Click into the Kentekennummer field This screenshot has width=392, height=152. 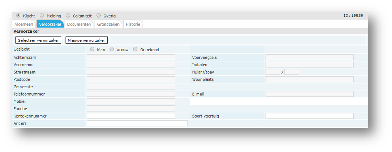(x=131, y=116)
